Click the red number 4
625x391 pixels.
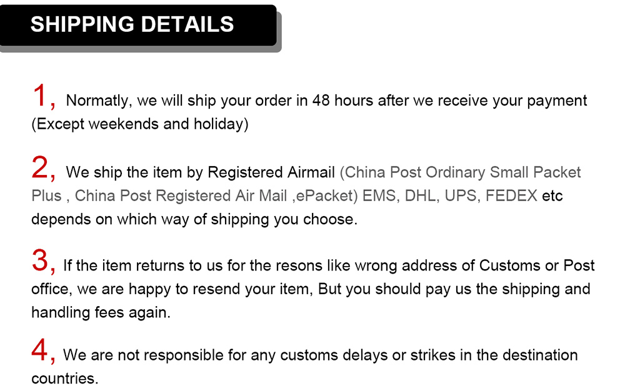(41, 352)
